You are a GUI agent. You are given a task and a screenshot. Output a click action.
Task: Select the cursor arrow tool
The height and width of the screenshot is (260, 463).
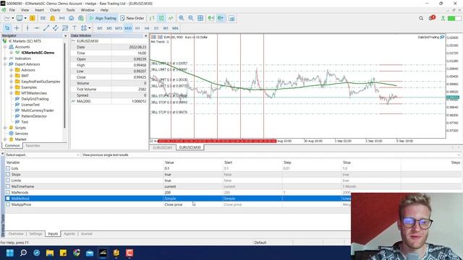tap(7, 28)
